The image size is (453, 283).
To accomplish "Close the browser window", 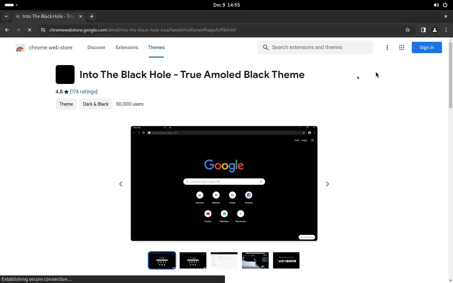I will click(445, 16).
